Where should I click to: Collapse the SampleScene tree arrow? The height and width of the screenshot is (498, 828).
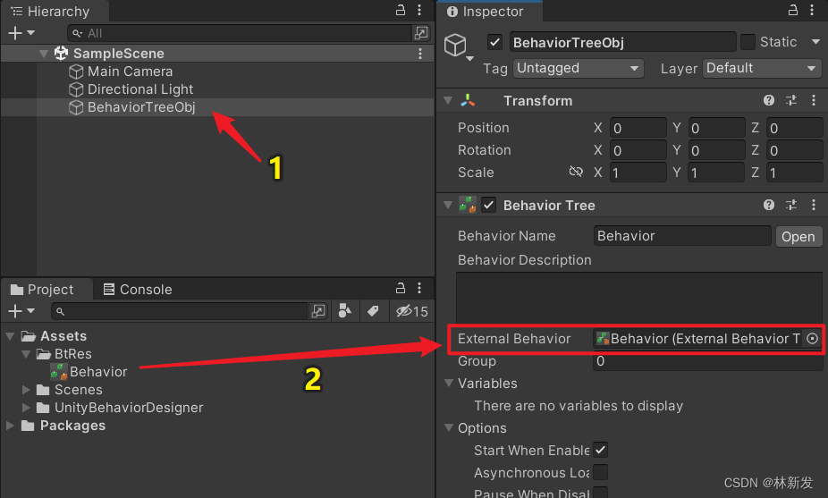coord(44,54)
